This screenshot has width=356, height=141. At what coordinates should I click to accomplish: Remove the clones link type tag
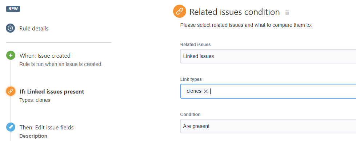click(x=206, y=91)
